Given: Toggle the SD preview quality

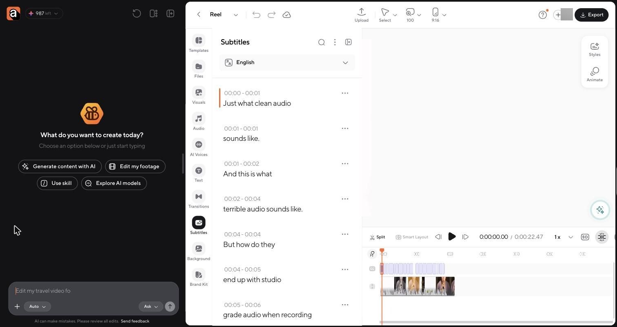Looking at the screenshot, I should click(585, 237).
